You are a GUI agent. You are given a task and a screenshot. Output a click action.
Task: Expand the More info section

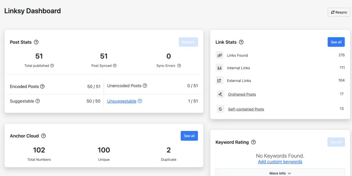click(x=280, y=173)
